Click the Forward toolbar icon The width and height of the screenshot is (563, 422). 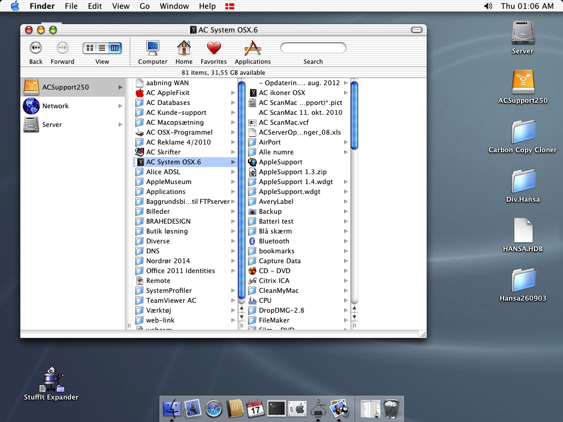coord(62,48)
